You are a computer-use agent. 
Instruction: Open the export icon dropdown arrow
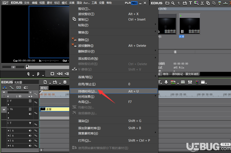tap(178, 83)
